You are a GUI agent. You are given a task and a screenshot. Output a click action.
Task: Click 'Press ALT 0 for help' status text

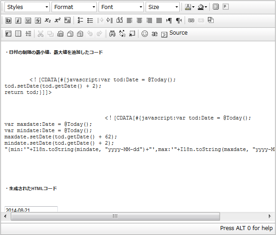(246, 228)
